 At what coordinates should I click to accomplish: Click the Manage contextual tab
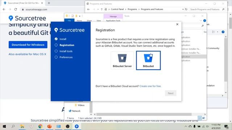[x=113, y=16]
